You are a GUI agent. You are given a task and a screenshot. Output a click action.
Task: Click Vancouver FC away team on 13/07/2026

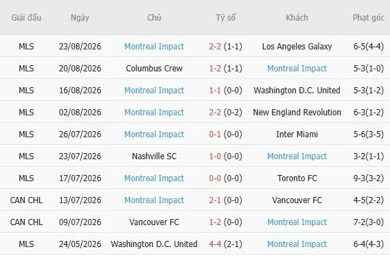pos(297,200)
